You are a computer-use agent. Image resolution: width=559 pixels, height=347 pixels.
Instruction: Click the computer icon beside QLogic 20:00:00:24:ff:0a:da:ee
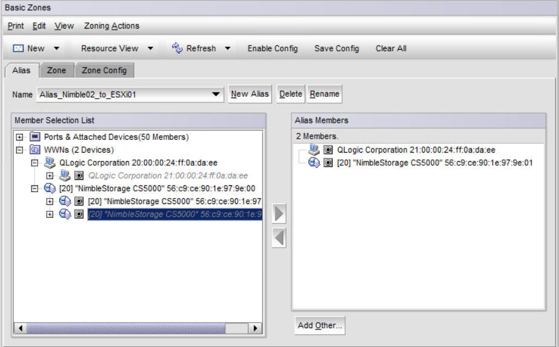click(50, 163)
